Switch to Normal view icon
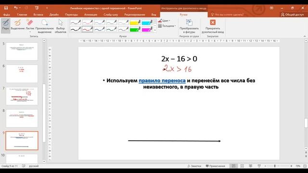Viewport: 308px width, 173px height. click(233, 166)
